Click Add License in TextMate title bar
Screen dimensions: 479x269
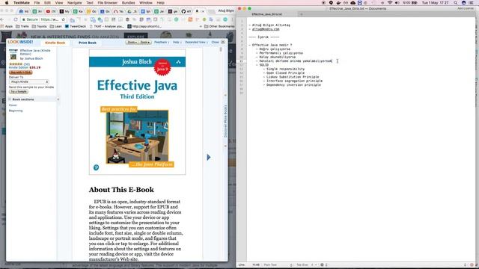pyautogui.click(x=466, y=8)
